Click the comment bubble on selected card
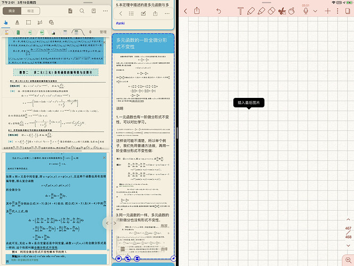Viewport: 354px width, 266px height. 119,259
